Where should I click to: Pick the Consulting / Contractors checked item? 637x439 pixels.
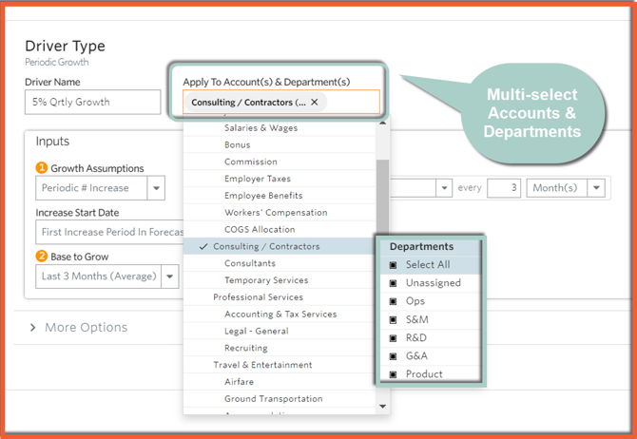[x=266, y=247]
